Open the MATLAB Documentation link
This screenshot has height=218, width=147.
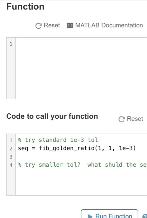click(x=109, y=25)
